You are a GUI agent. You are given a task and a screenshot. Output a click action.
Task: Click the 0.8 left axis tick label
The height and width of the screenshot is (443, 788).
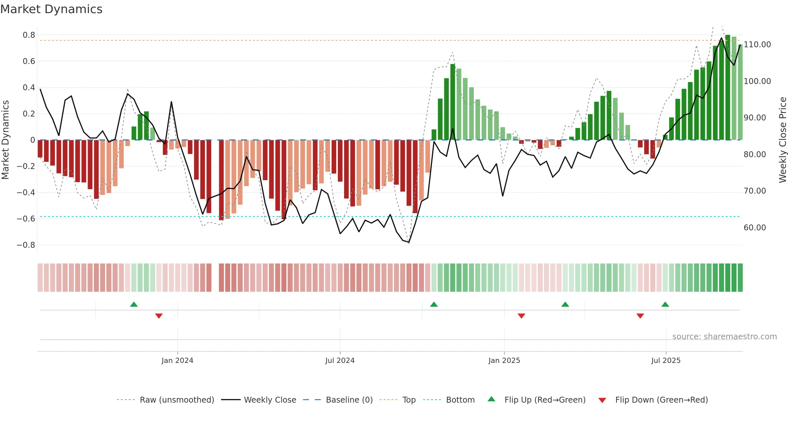coord(29,35)
